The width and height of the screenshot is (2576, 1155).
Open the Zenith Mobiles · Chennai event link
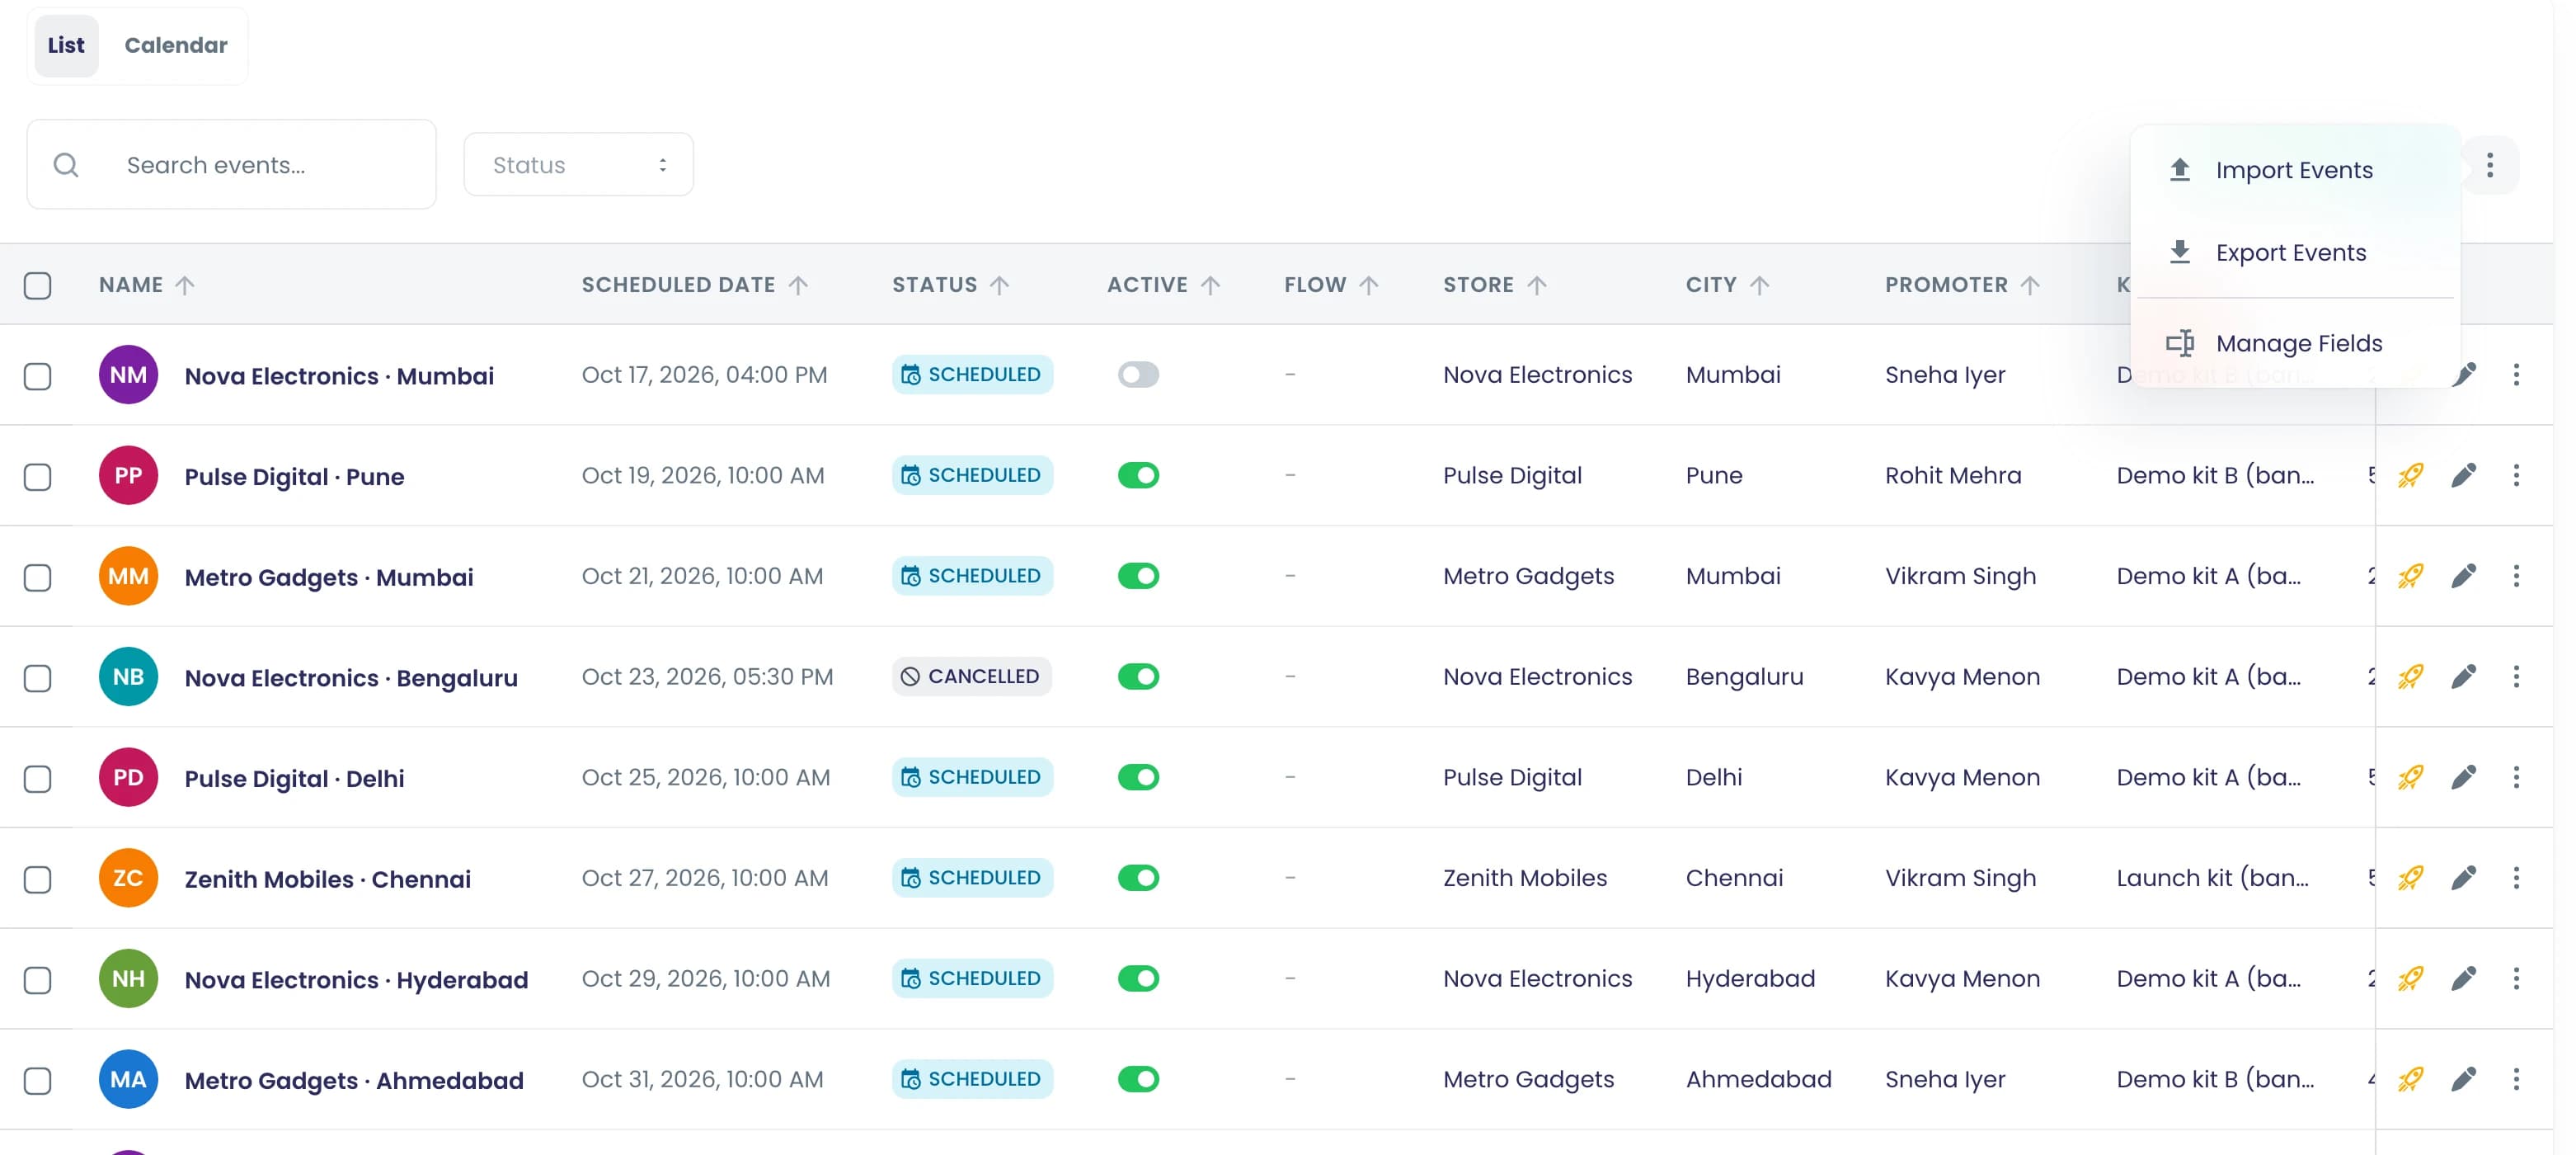(327, 879)
